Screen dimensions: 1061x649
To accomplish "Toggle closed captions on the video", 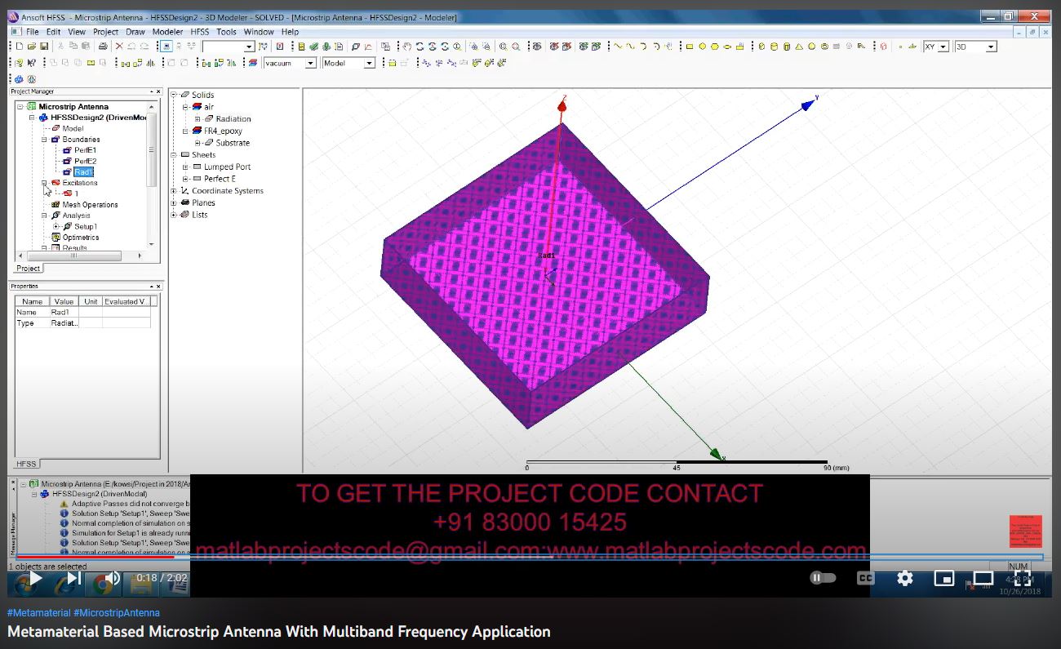I will click(x=865, y=578).
